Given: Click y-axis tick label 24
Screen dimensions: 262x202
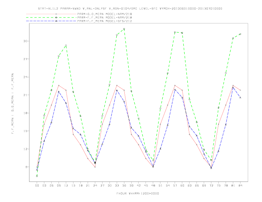Looking at the screenshot, I should pyautogui.click(x=25, y=77).
